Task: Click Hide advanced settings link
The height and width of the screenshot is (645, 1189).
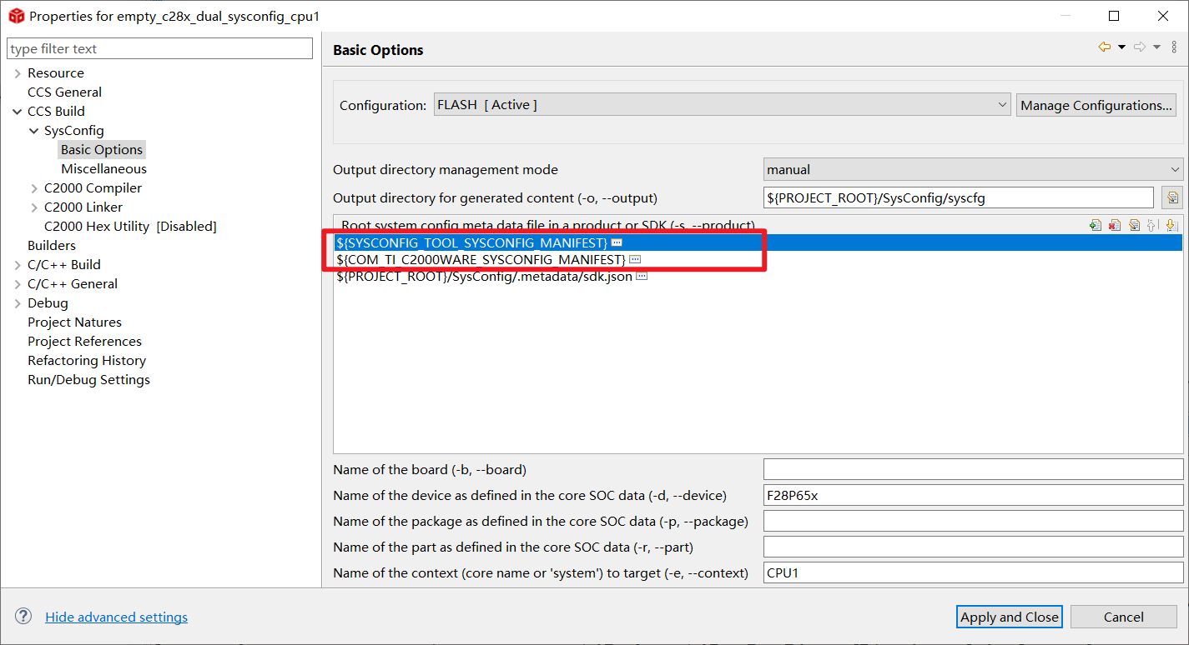Action: click(116, 617)
